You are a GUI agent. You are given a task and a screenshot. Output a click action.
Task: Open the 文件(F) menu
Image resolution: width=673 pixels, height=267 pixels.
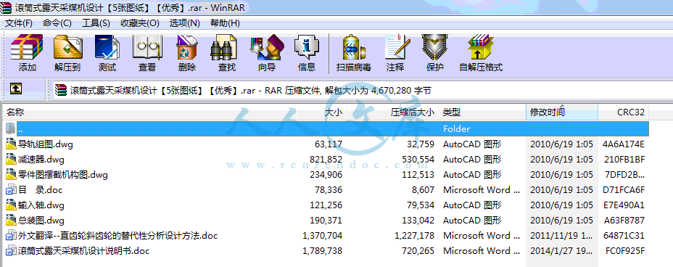click(x=18, y=22)
